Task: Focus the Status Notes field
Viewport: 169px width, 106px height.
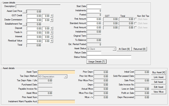Action: [x=109, y=57]
